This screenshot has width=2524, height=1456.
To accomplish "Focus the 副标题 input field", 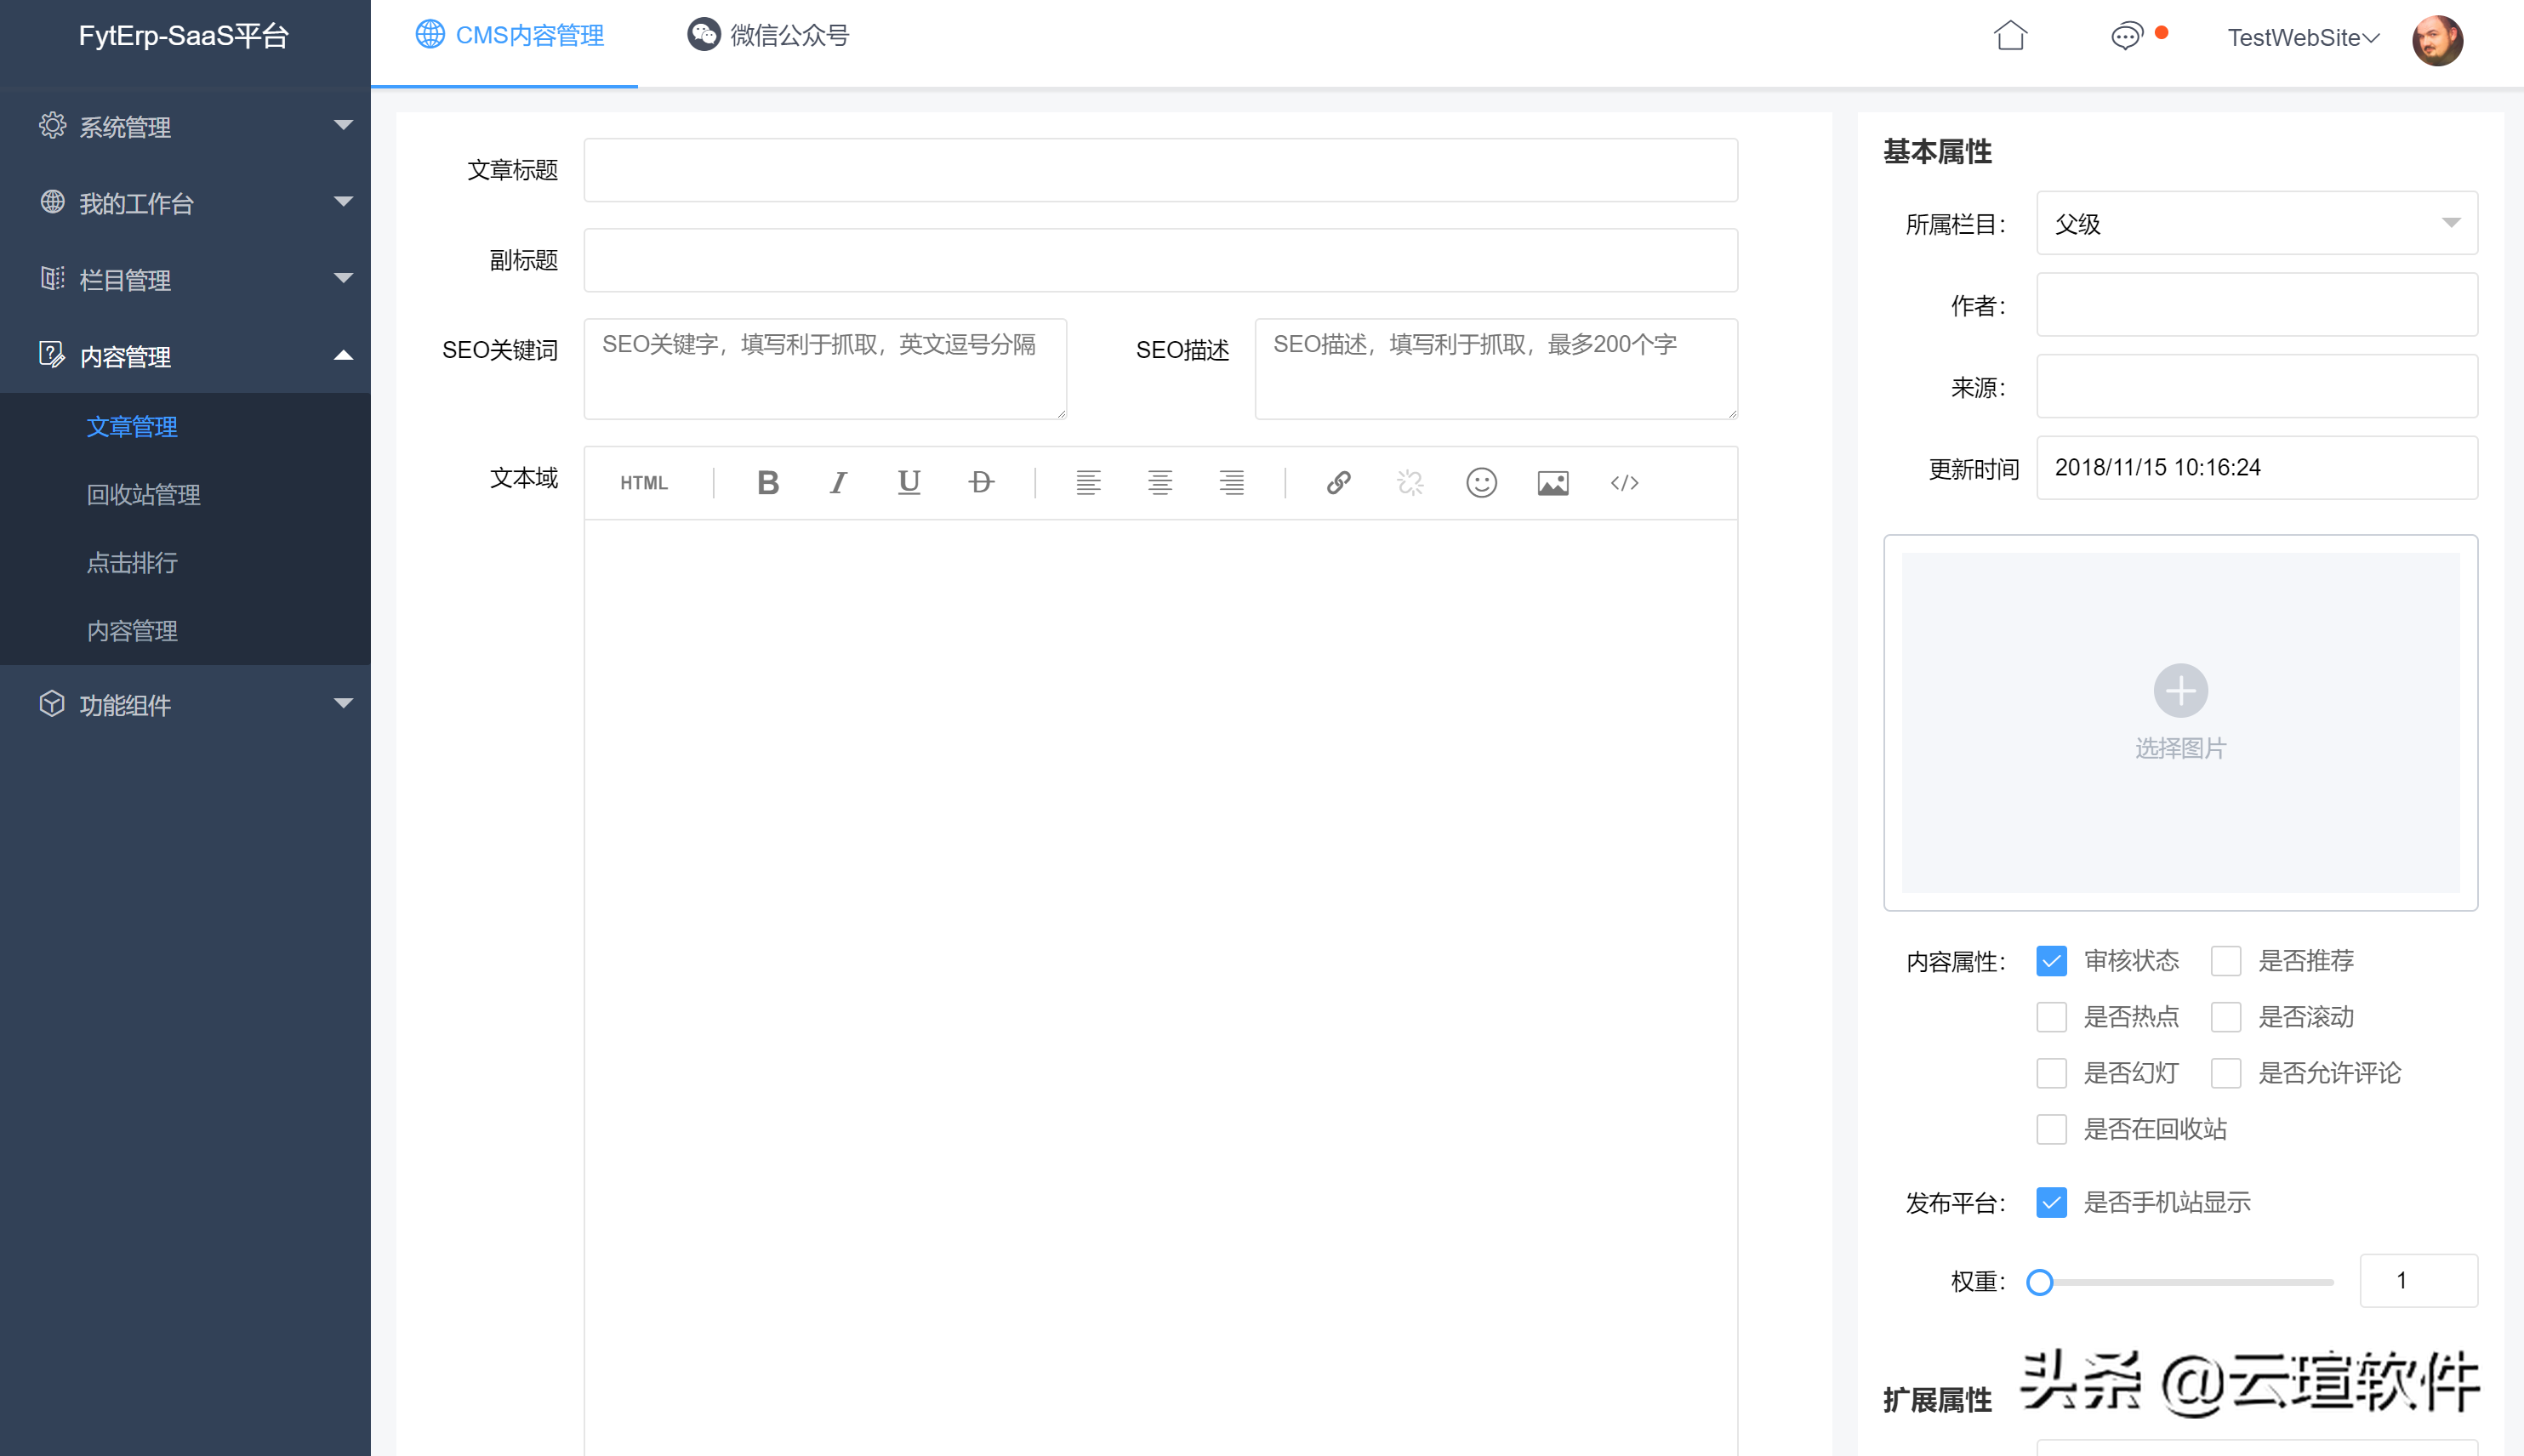I will click(1160, 260).
